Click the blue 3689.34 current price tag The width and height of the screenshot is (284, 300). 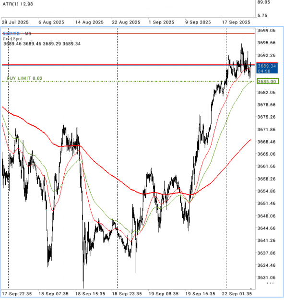point(267,68)
